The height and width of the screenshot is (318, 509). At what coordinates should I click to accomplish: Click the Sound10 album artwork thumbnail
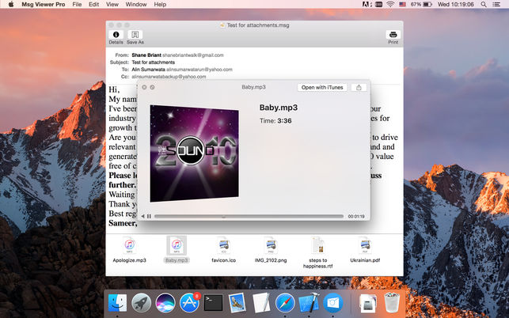click(194, 152)
